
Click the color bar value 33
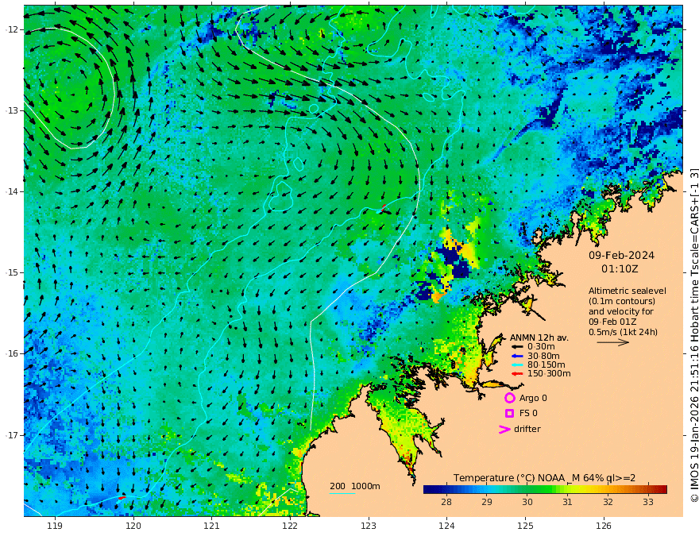(x=647, y=502)
